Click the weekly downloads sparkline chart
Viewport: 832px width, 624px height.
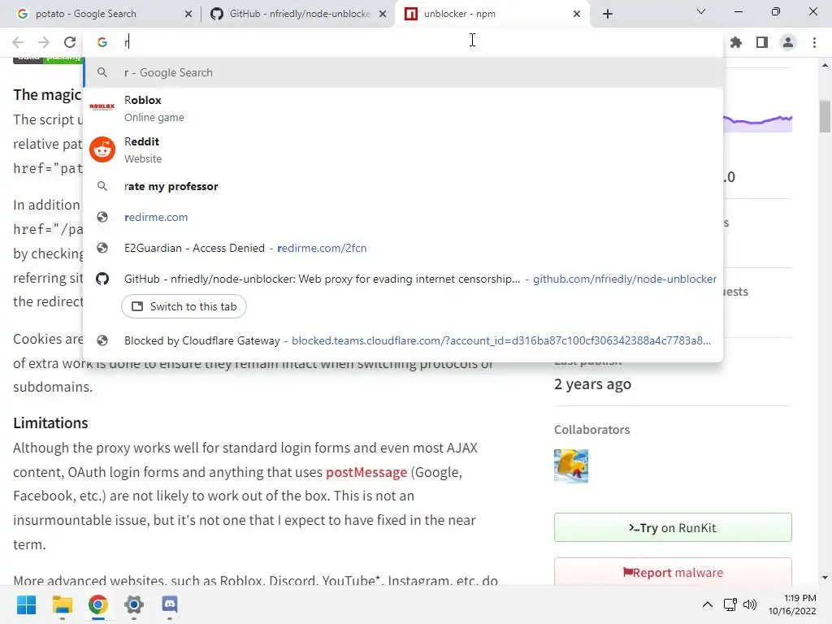tap(758, 123)
